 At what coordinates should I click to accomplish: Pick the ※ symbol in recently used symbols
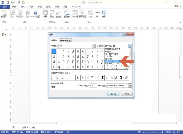coord(126,78)
